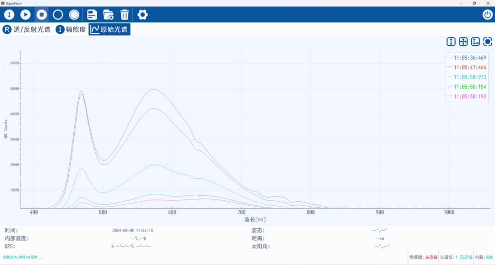Save spectrum data with the disk icon
Screen dimensions: 495x265
pyautogui.click(x=92, y=15)
